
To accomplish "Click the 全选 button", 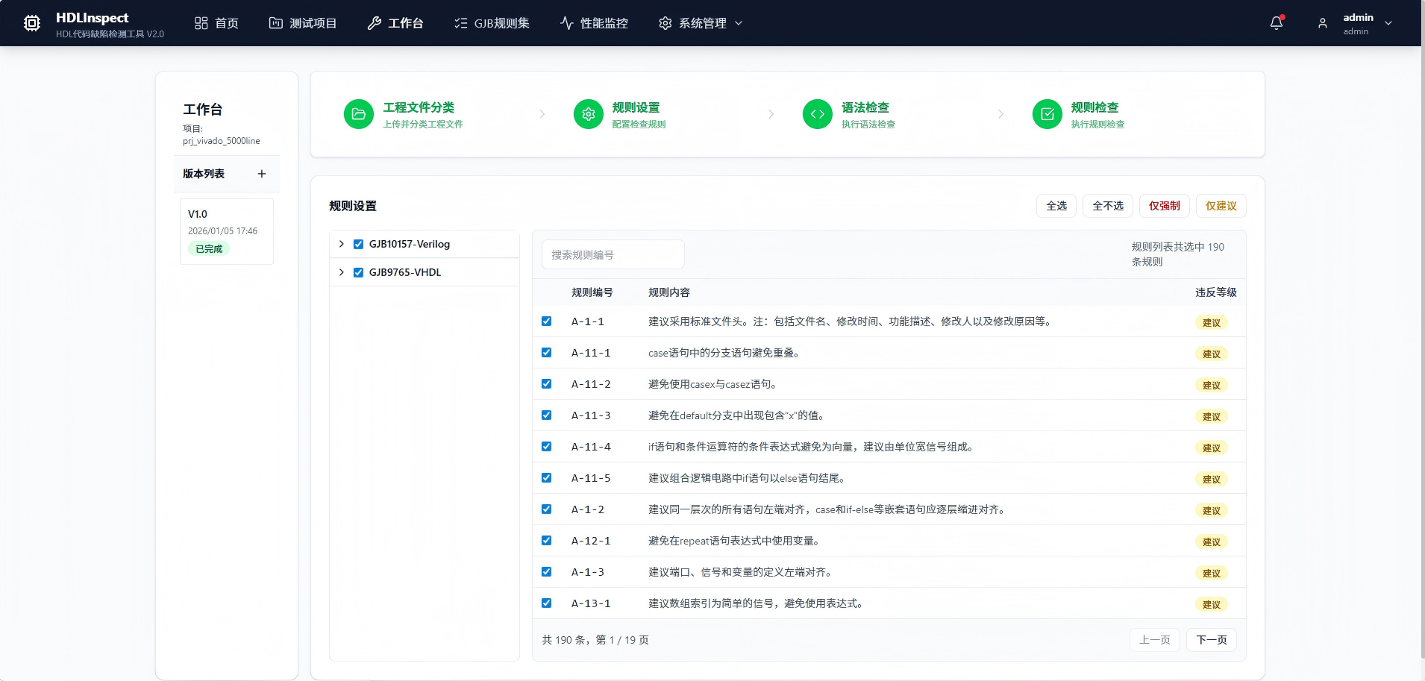I will point(1056,206).
